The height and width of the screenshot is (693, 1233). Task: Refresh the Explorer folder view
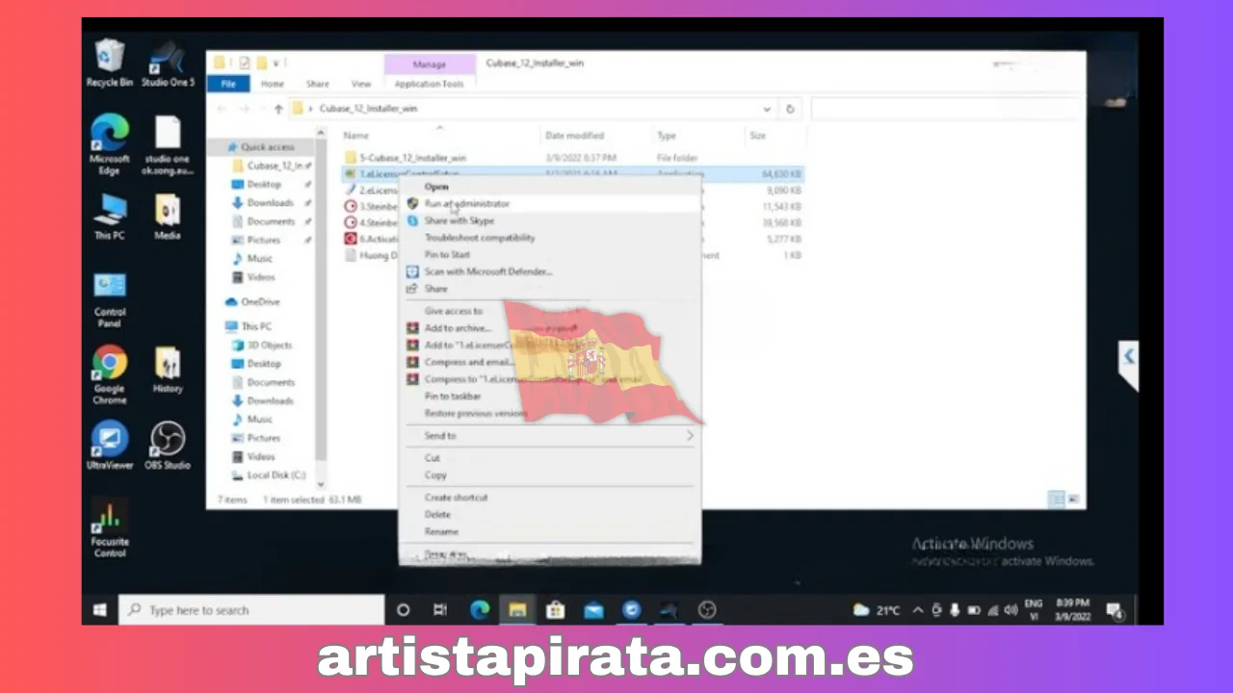(x=790, y=109)
